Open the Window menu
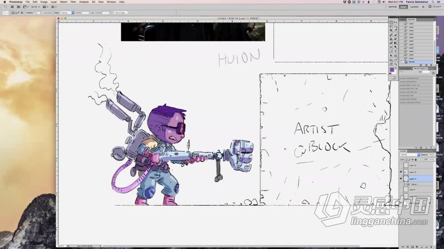Viewport: 444px width, 249px height. pyautogui.click(x=111, y=2)
